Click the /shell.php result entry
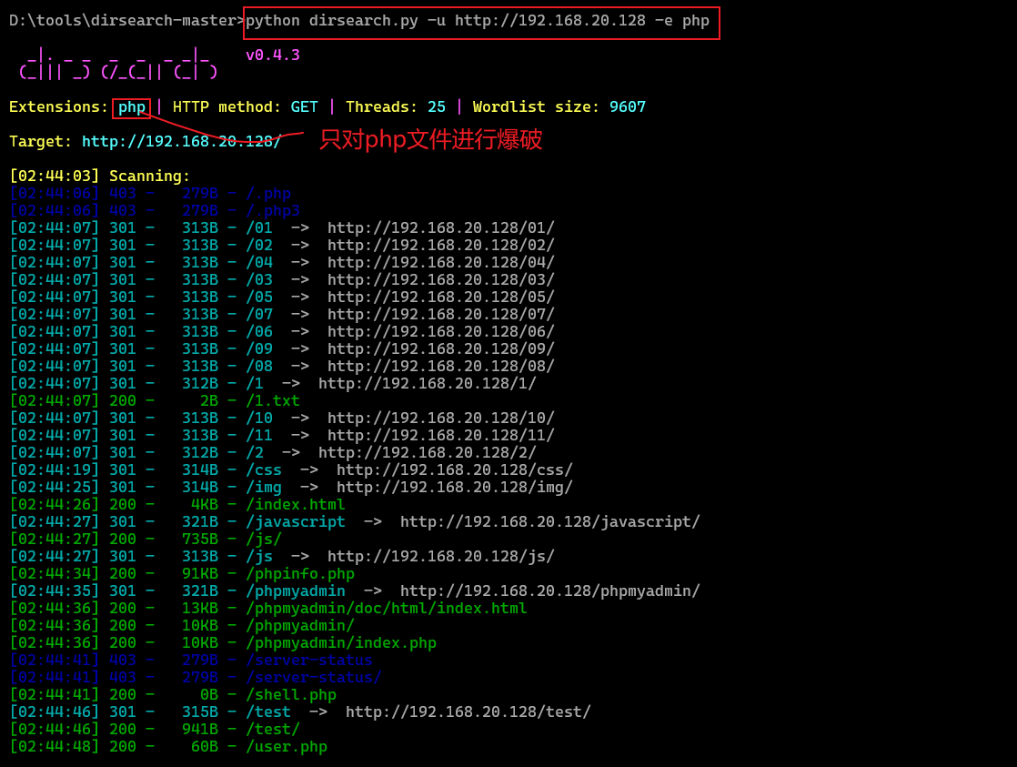1017x767 pixels. 291,694
